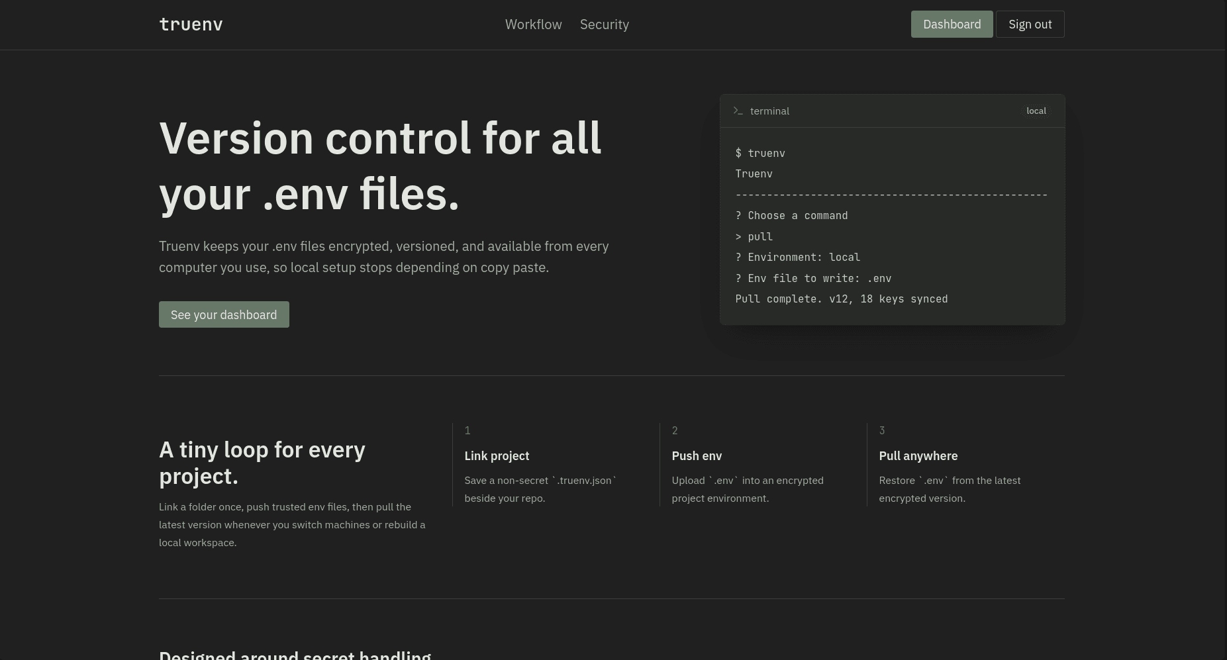Click the 'Pull anywhere' step title
Viewport: 1227px width, 660px height.
pyautogui.click(x=918, y=455)
